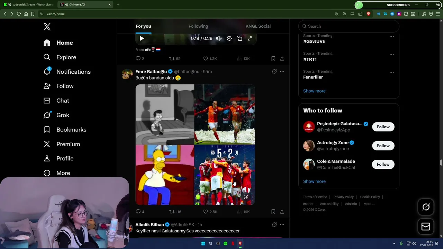This screenshot has width=443, height=249.
Task: Open Chat in the sidebar
Action: [56, 101]
